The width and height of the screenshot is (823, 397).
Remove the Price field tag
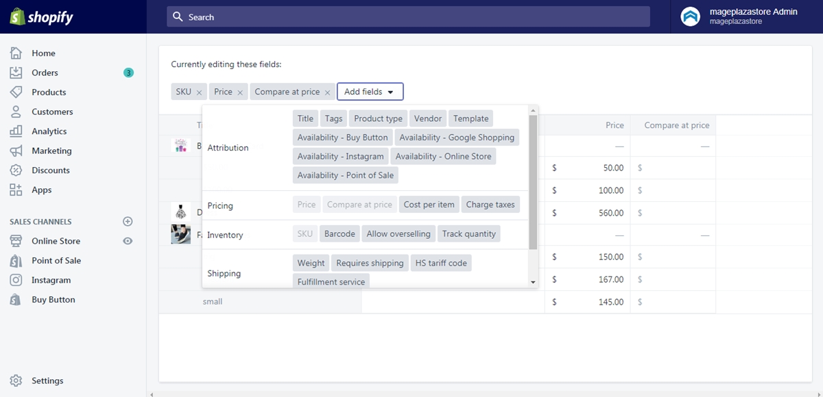pyautogui.click(x=240, y=92)
